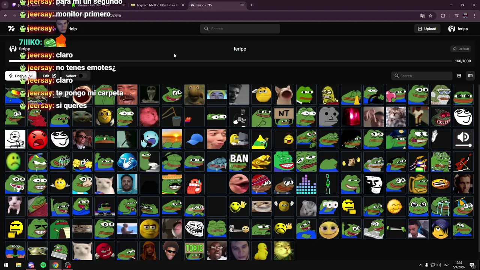Open the Windows notification center

point(472,265)
